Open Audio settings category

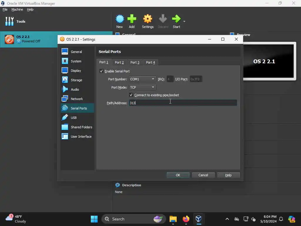pyautogui.click(x=77, y=89)
